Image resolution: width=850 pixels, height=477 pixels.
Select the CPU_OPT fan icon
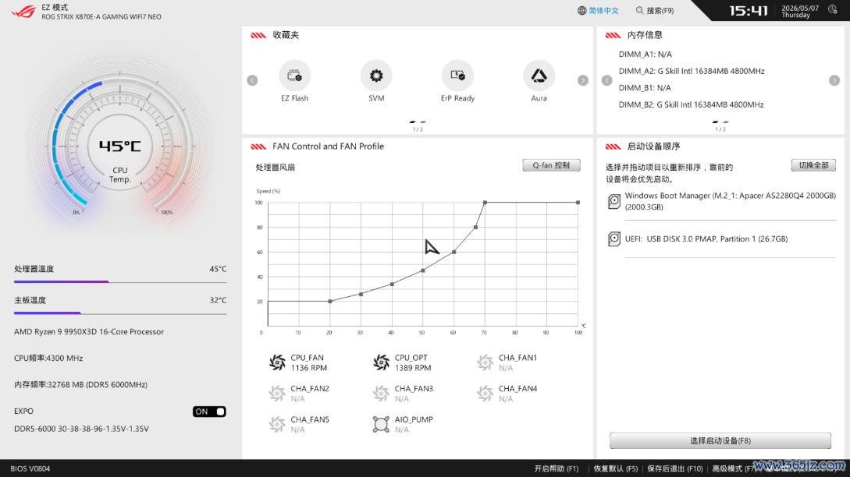click(x=381, y=362)
